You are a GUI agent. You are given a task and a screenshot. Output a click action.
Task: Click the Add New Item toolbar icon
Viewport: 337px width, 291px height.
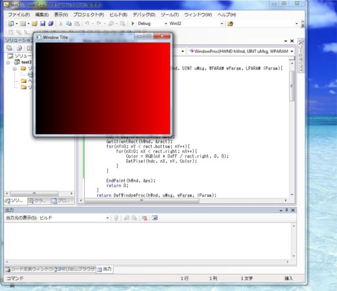point(23,24)
